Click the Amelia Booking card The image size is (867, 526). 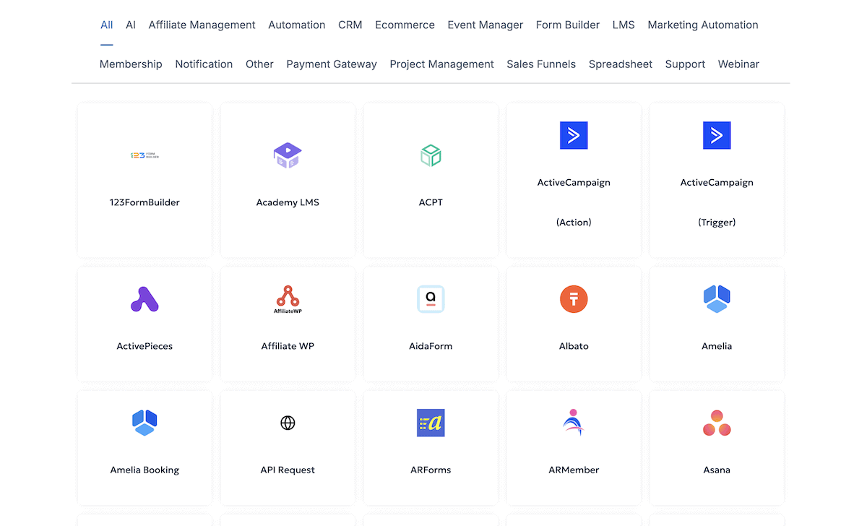click(144, 447)
